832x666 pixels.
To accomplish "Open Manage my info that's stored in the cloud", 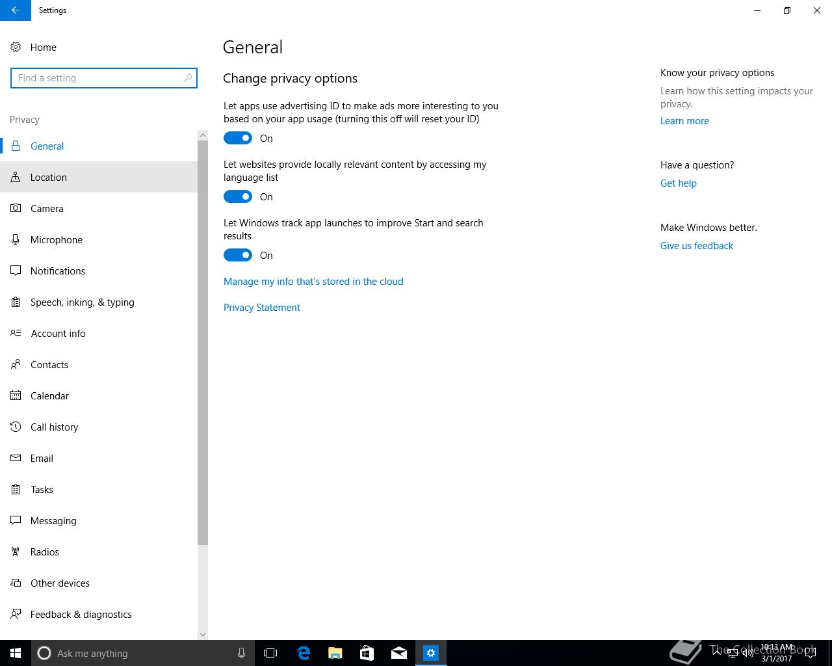I will click(313, 281).
